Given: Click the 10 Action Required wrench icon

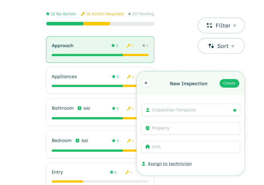Looking at the screenshot, I should (x=83, y=14).
